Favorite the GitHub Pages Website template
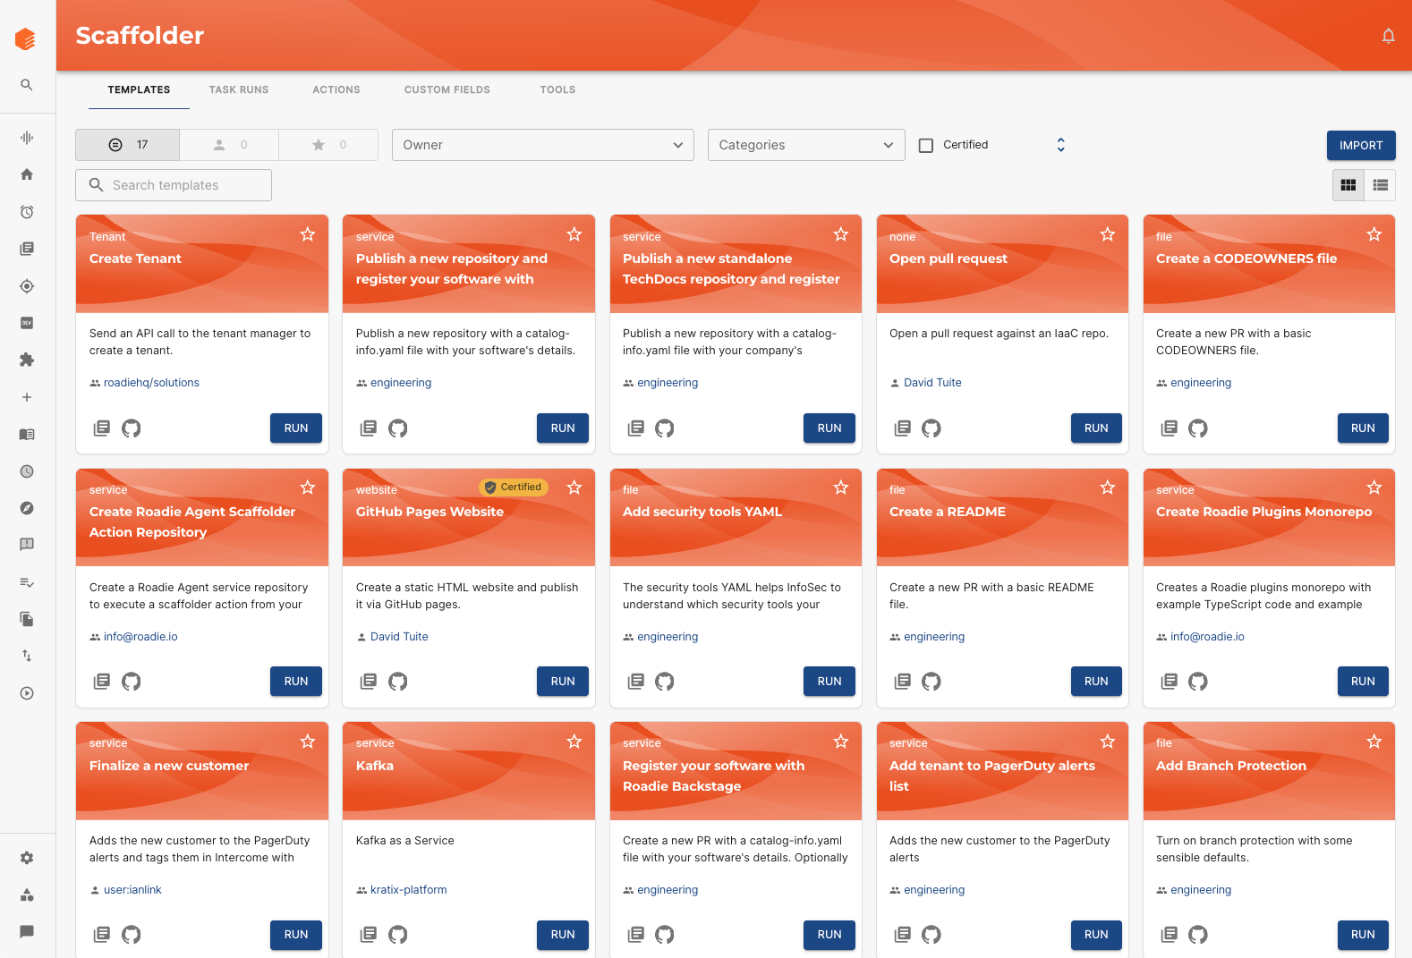The height and width of the screenshot is (958, 1412). pyautogui.click(x=574, y=487)
